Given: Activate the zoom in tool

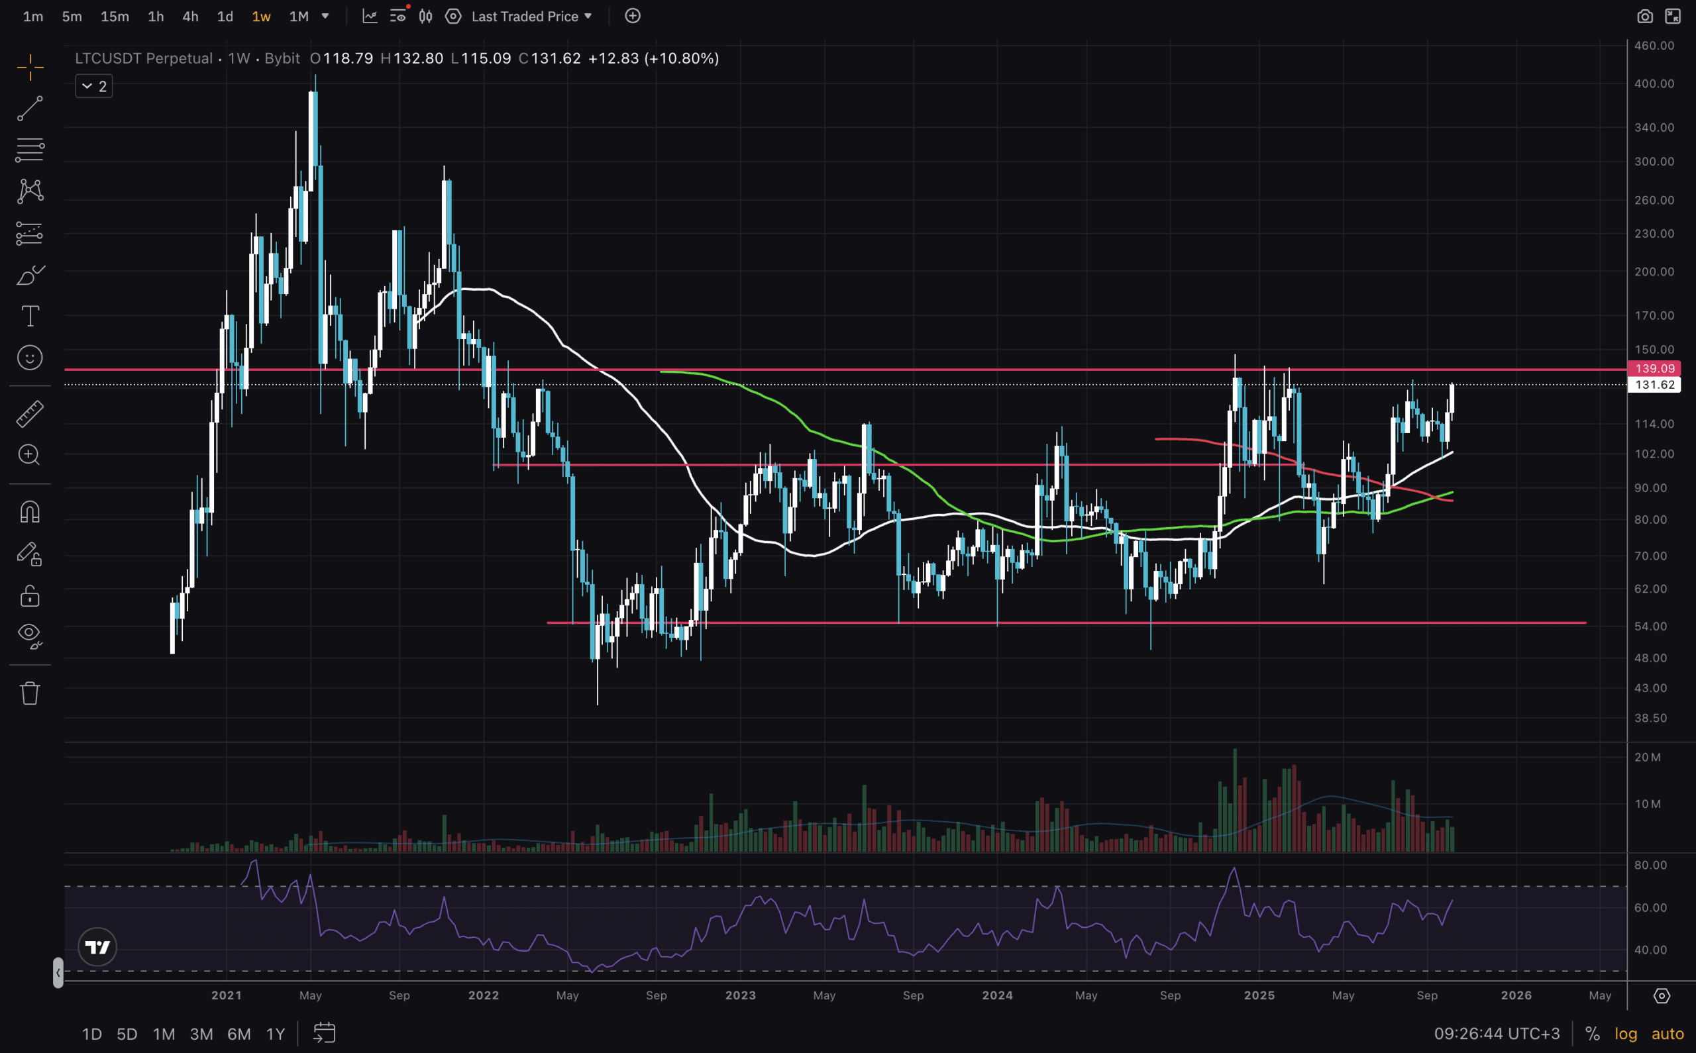Looking at the screenshot, I should (29, 455).
